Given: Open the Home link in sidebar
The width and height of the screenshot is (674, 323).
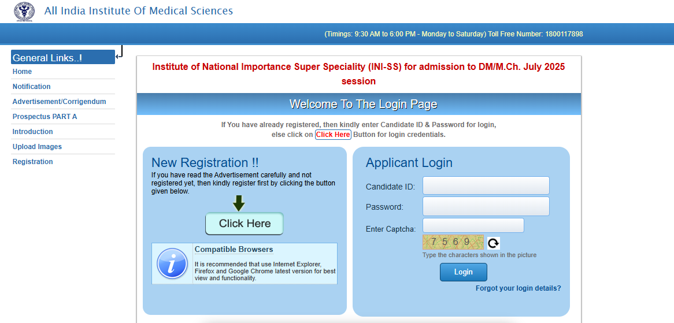Looking at the screenshot, I should [x=23, y=72].
